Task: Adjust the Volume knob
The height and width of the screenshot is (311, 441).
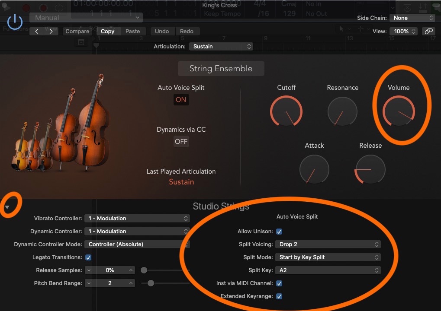Action: 399,111
